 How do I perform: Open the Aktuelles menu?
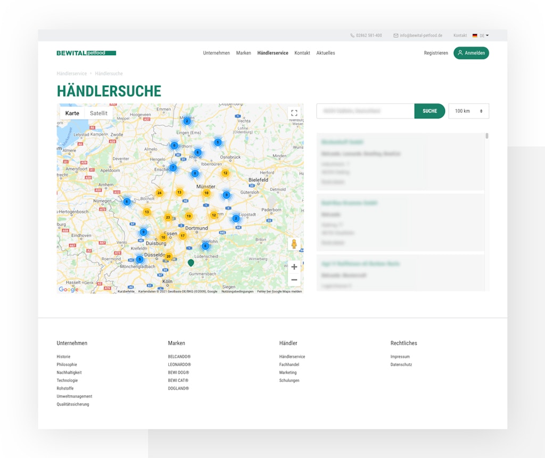pos(326,53)
